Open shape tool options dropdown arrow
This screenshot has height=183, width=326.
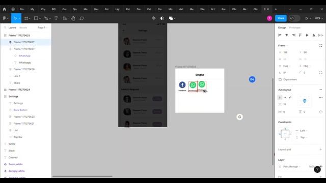40,18
